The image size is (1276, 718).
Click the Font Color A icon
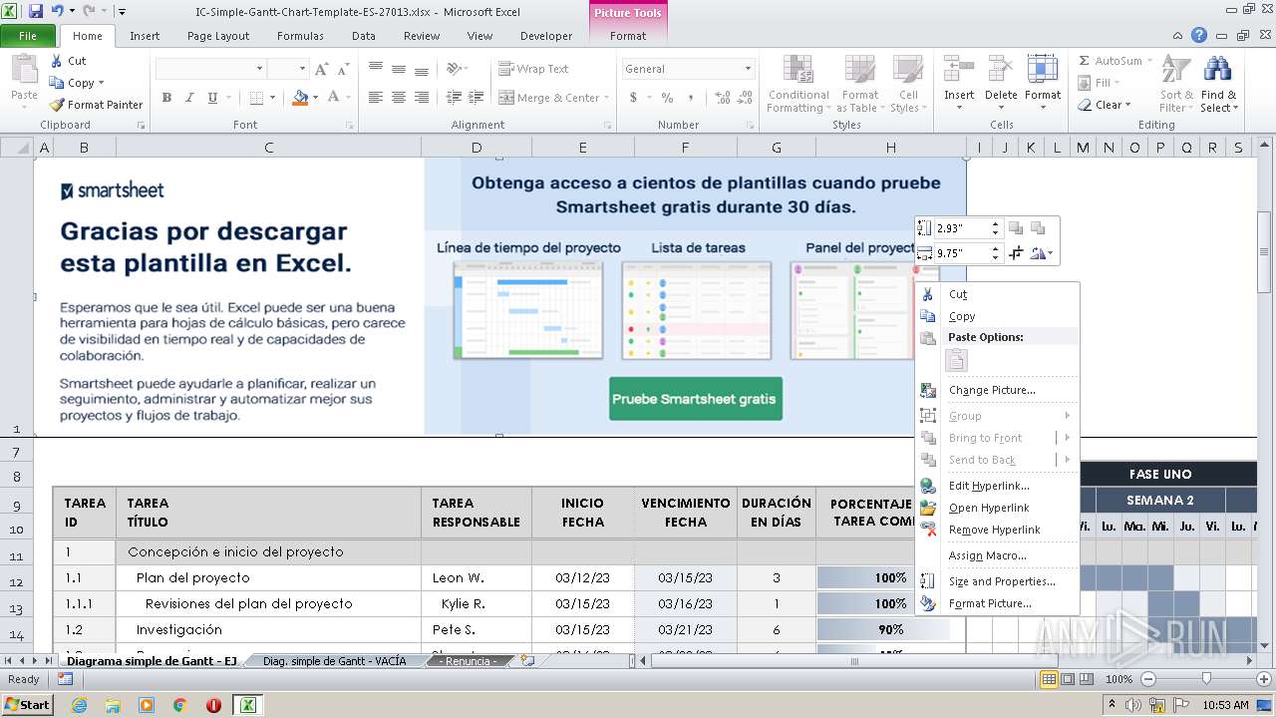coord(333,98)
